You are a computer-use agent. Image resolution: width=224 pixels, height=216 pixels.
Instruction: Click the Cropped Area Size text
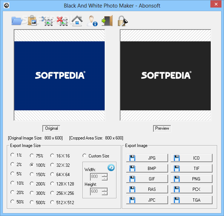click(96, 138)
